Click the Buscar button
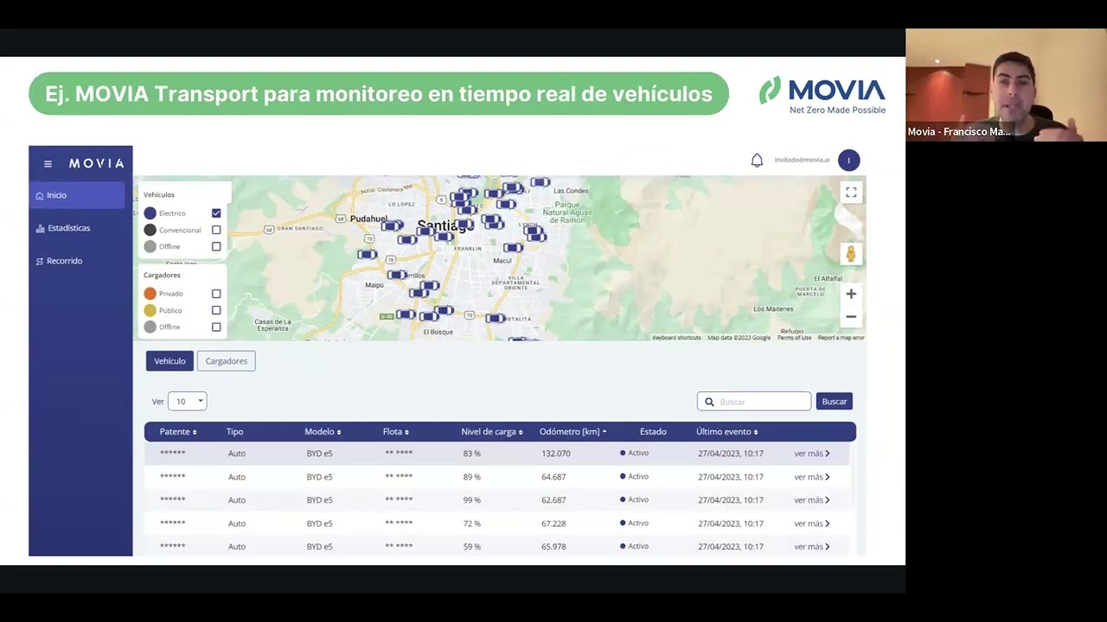 pyautogui.click(x=835, y=402)
